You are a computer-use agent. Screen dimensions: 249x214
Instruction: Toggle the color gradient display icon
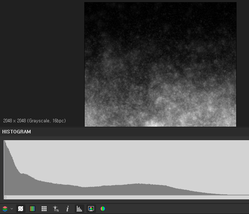pos(32,209)
